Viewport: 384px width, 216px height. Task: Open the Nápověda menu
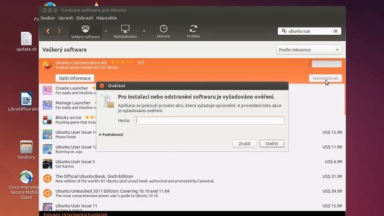click(107, 18)
